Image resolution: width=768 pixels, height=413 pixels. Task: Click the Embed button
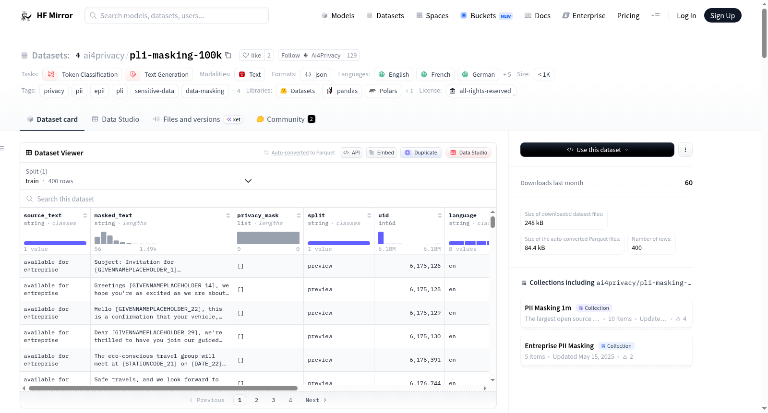tap(381, 153)
